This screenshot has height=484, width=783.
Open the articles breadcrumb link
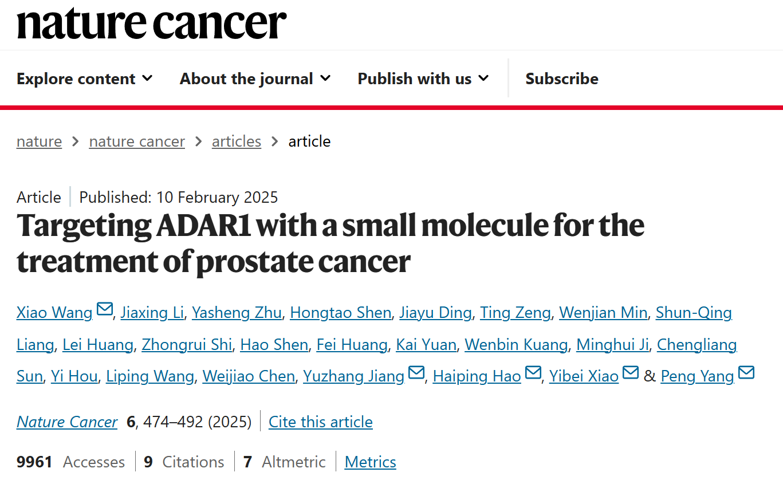237,141
